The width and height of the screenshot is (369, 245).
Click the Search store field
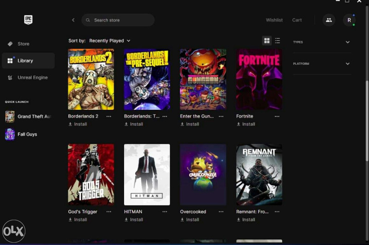[x=120, y=20]
